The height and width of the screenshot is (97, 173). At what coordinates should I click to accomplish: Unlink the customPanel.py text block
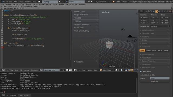pos(64,70)
